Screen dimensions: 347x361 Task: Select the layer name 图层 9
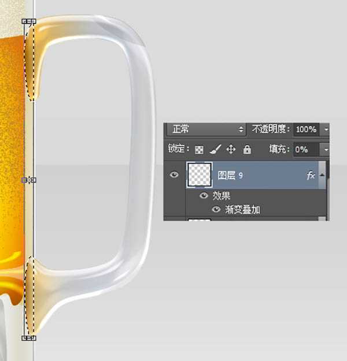[x=230, y=176]
